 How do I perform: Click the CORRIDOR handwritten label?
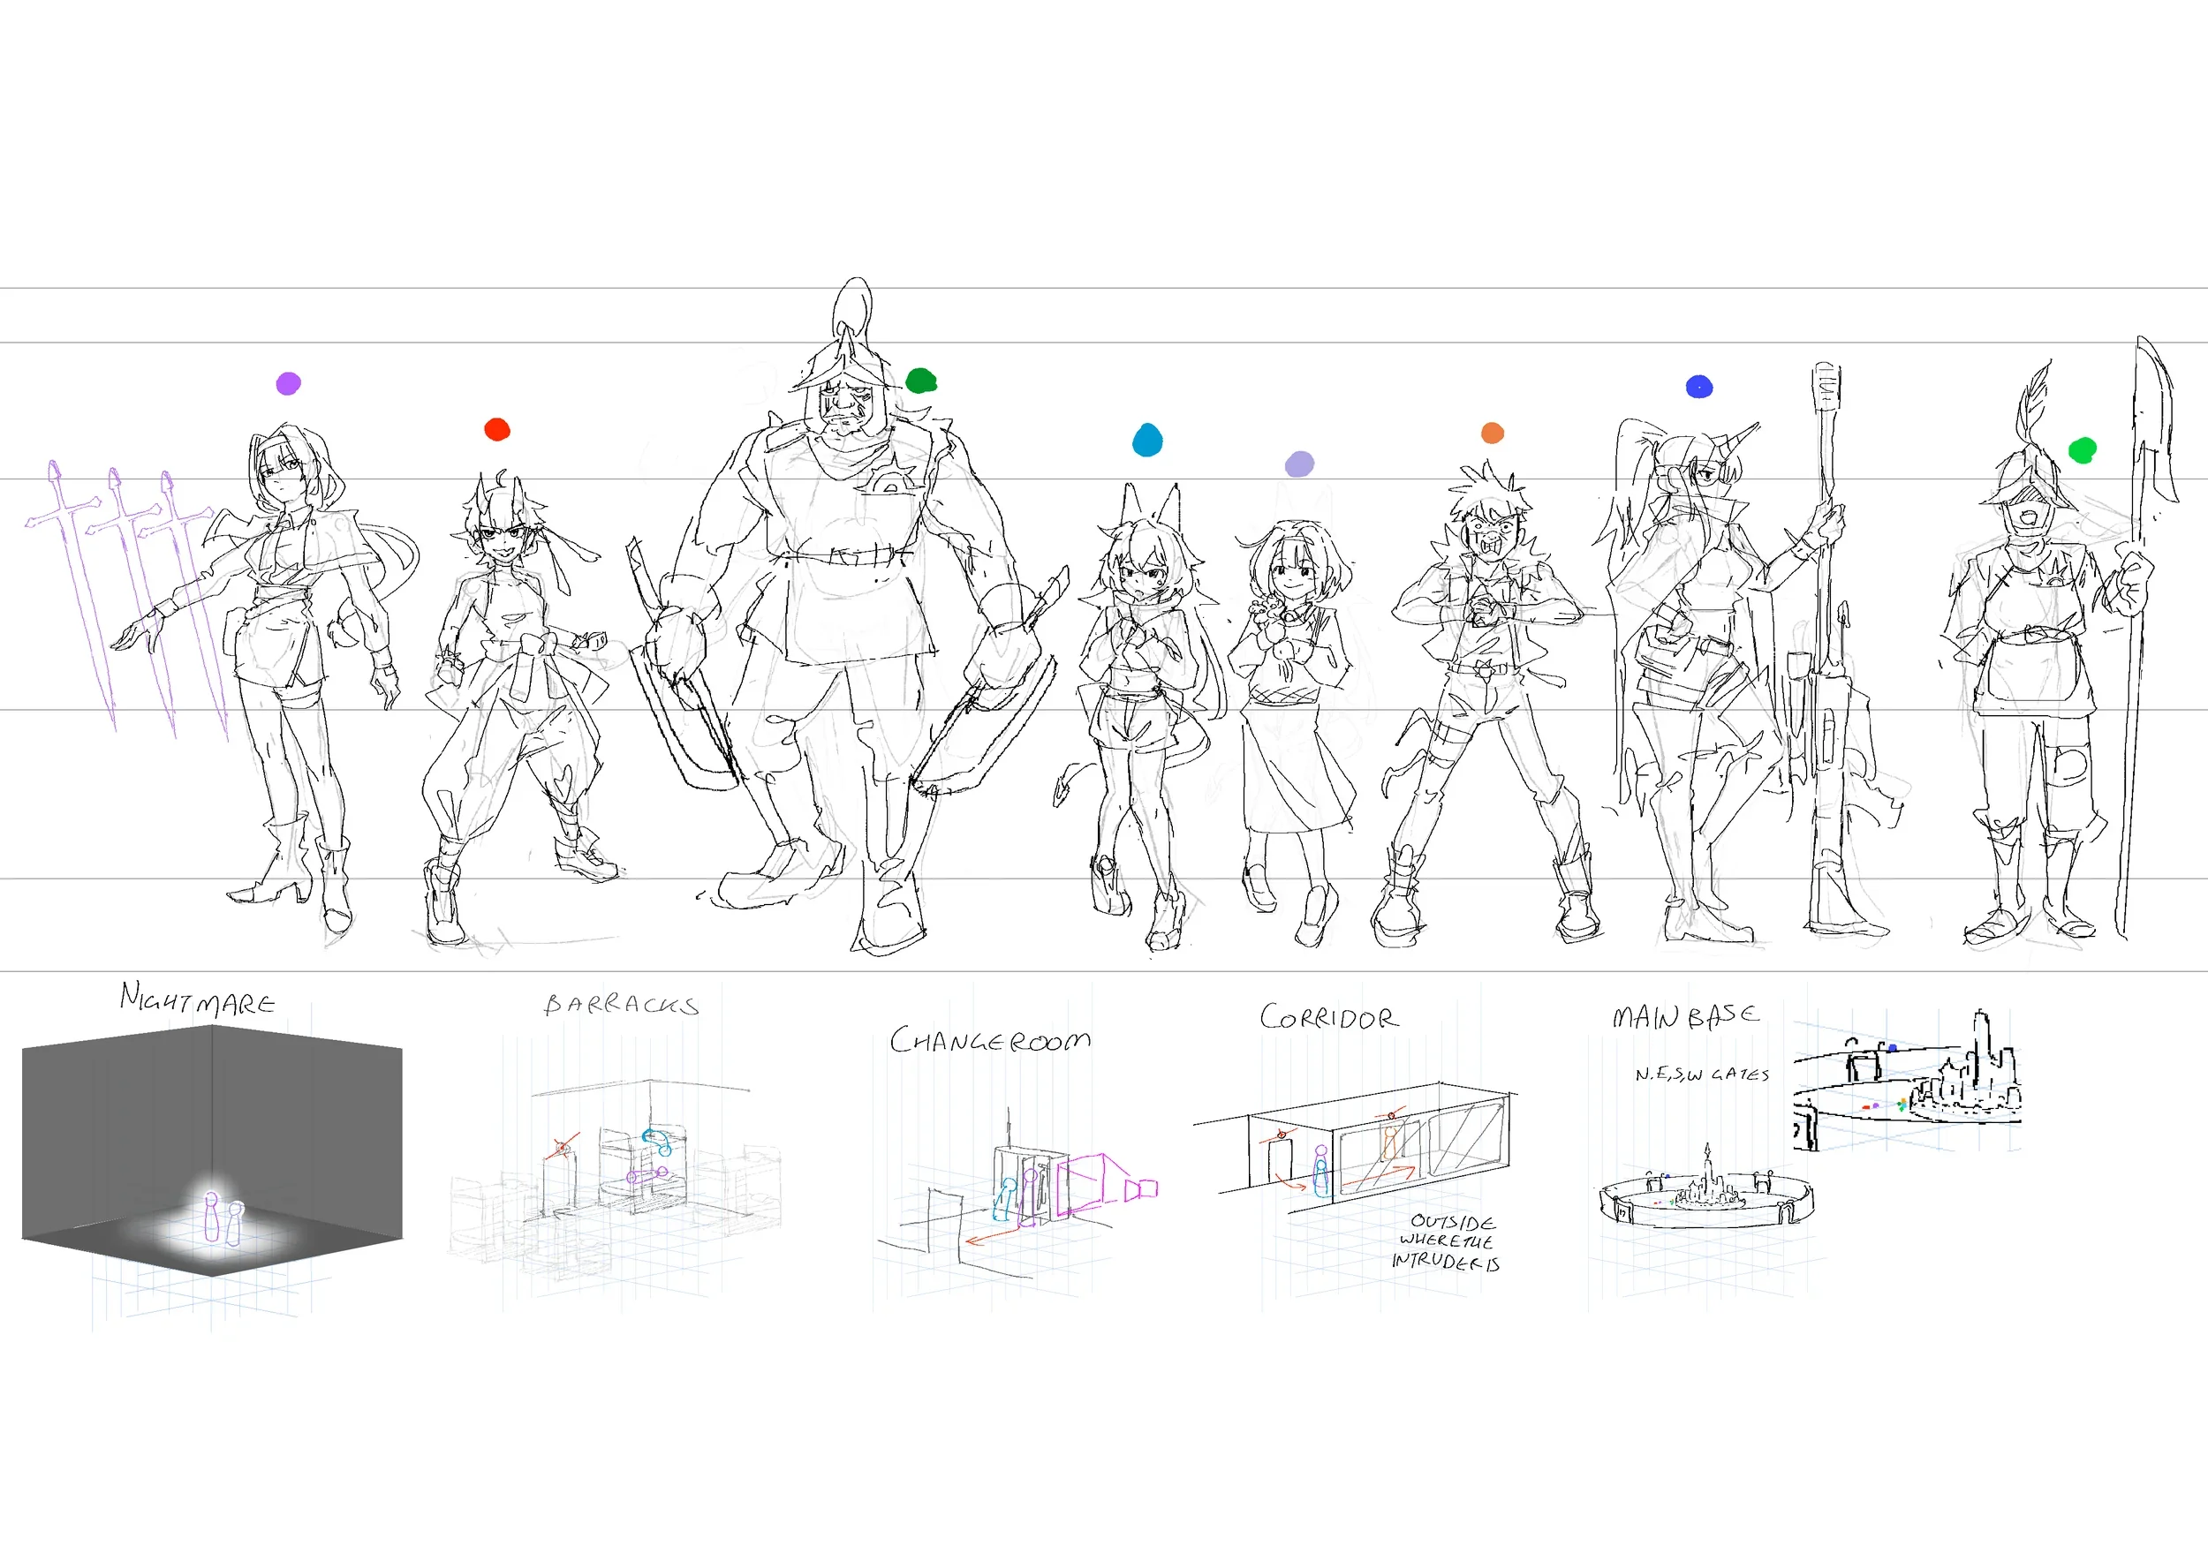coord(1329,1018)
